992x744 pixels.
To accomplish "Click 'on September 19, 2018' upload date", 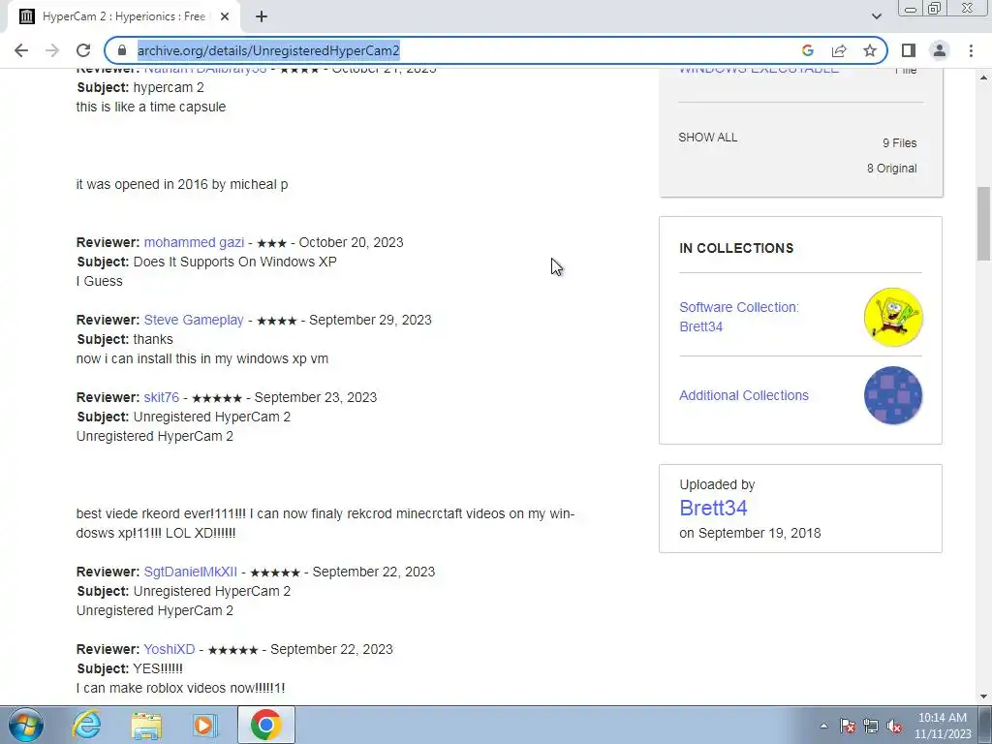I will click(x=750, y=534).
